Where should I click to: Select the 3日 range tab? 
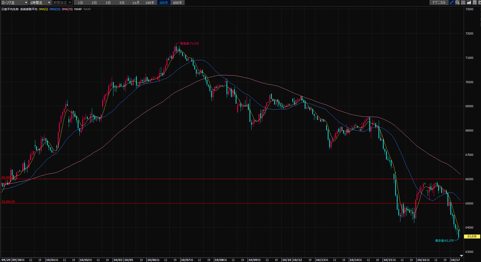click(x=108, y=2)
